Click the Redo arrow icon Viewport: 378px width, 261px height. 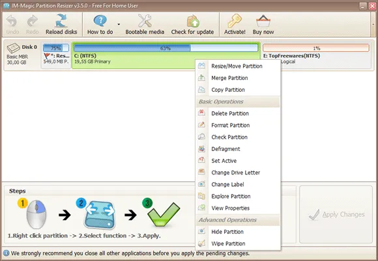pos(33,21)
